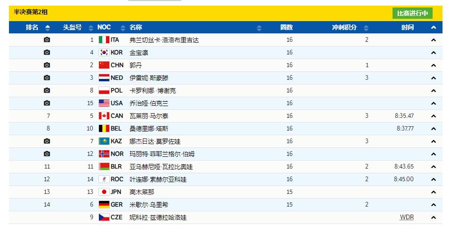Click the Canada flag icon

pyautogui.click(x=104, y=116)
